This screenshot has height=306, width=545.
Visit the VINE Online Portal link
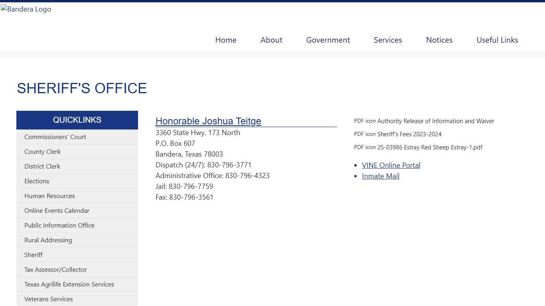391,165
